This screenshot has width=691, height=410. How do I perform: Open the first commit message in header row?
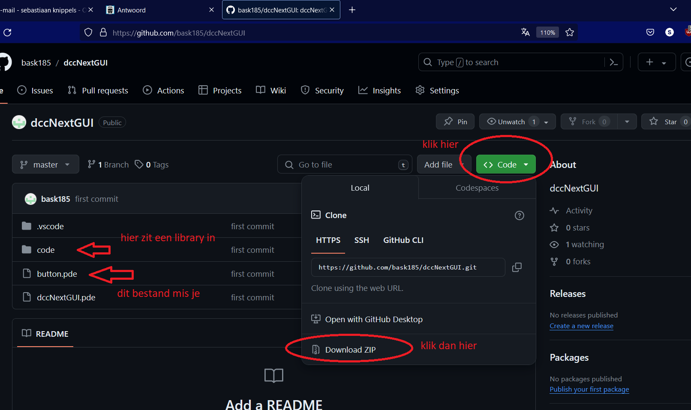click(96, 199)
